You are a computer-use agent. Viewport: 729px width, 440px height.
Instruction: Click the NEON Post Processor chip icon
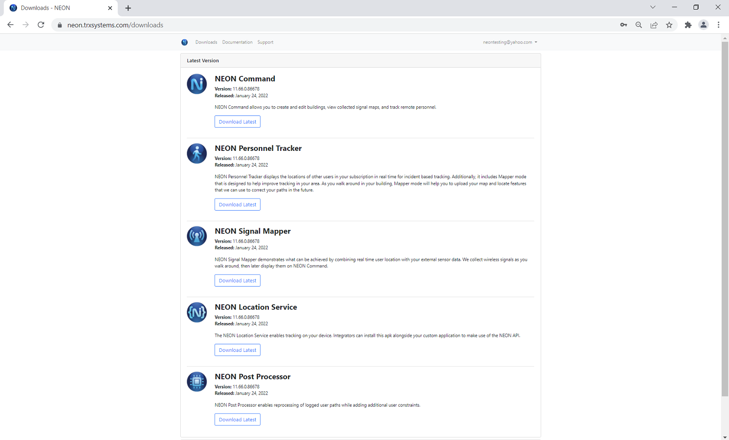click(197, 382)
